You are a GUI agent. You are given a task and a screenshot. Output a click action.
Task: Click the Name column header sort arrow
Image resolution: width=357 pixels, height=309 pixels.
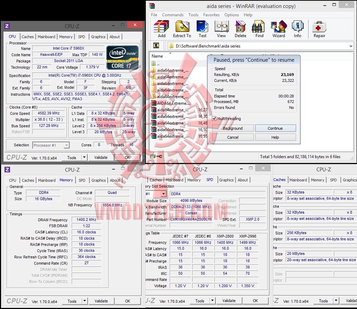[170, 53]
